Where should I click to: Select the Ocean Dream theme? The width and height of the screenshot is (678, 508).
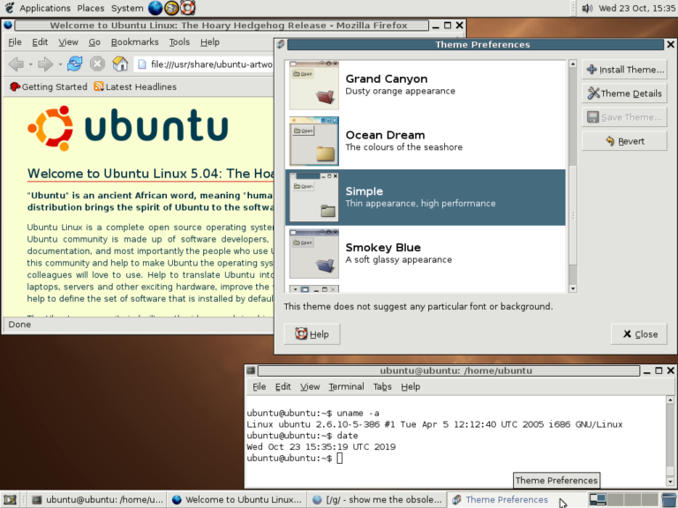[425, 141]
